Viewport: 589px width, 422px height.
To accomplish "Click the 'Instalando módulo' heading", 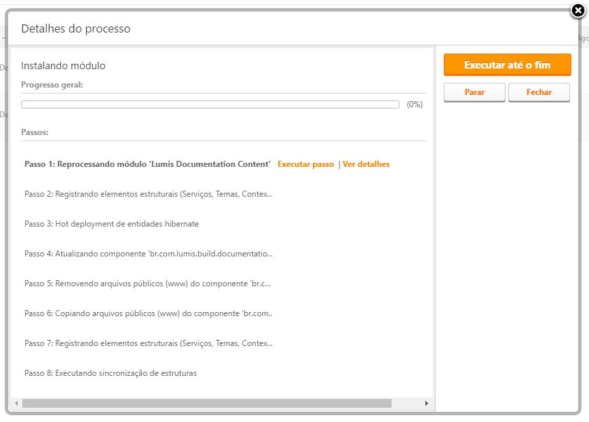I will (x=63, y=66).
